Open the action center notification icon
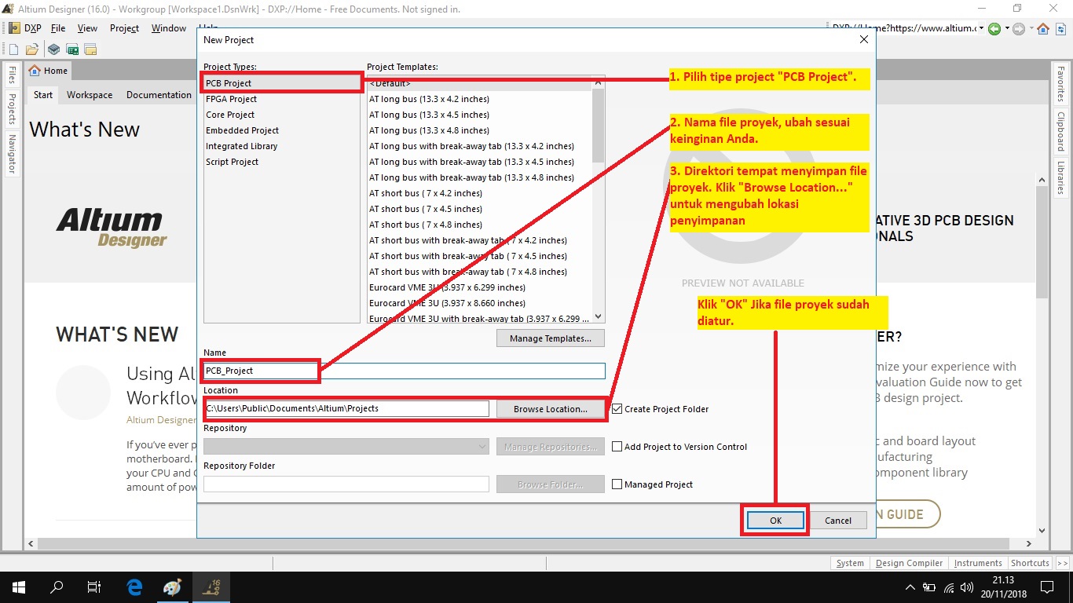This screenshot has width=1073, height=603. pos(1047,587)
